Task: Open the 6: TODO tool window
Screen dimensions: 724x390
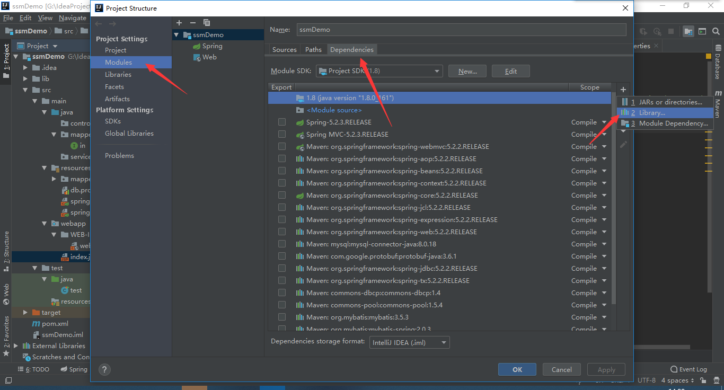Action: (33, 369)
